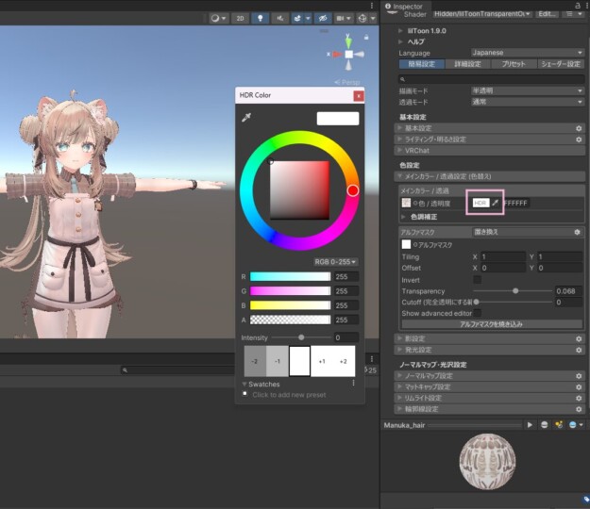Select the +1 exposure swatch

click(322, 361)
